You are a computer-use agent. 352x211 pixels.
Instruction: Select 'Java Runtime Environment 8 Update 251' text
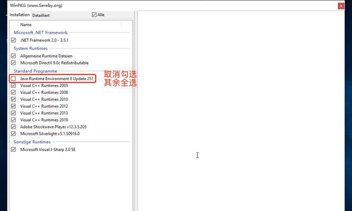pos(57,79)
